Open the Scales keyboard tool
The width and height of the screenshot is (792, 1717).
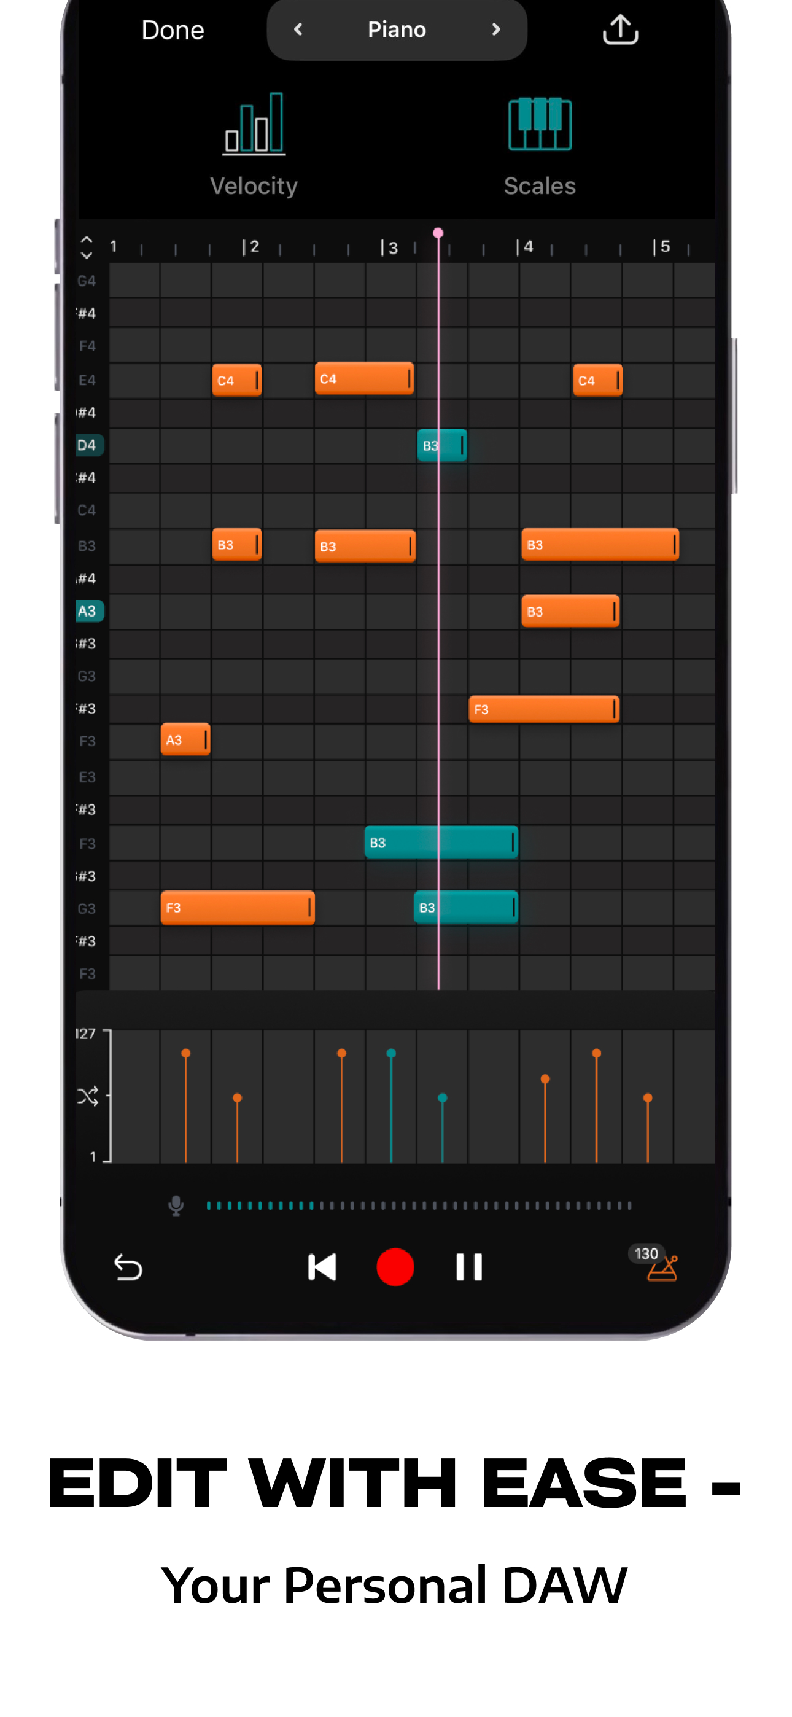coord(539,124)
